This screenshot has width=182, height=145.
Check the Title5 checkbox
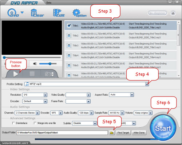(x=69, y=65)
